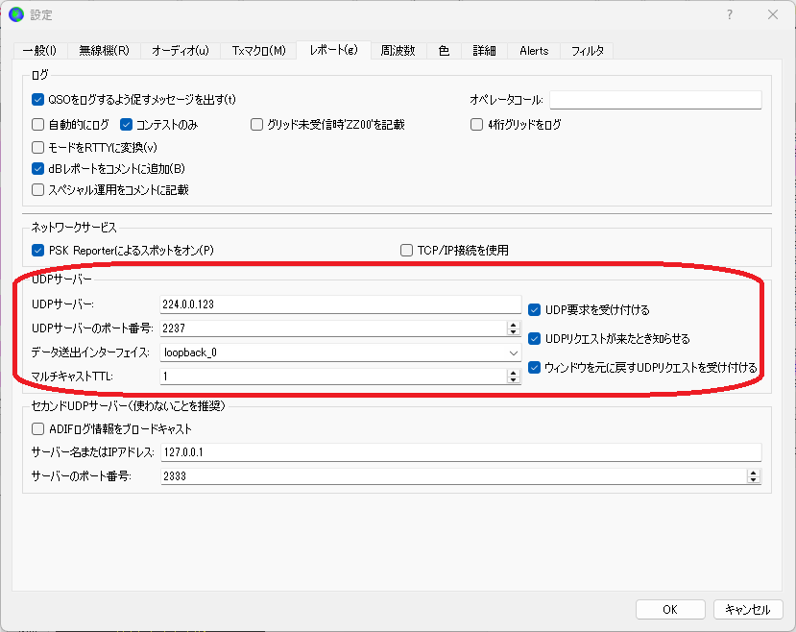The image size is (796, 632).
Task: Enable 自動的にログ checkbox
Action: [x=37, y=124]
